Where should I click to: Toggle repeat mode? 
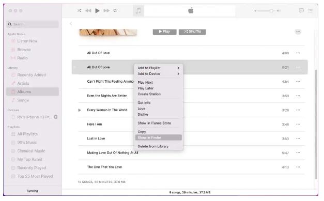pos(115,10)
